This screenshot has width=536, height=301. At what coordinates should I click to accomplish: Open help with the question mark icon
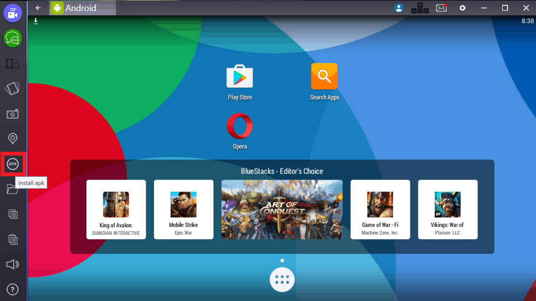tap(13, 290)
